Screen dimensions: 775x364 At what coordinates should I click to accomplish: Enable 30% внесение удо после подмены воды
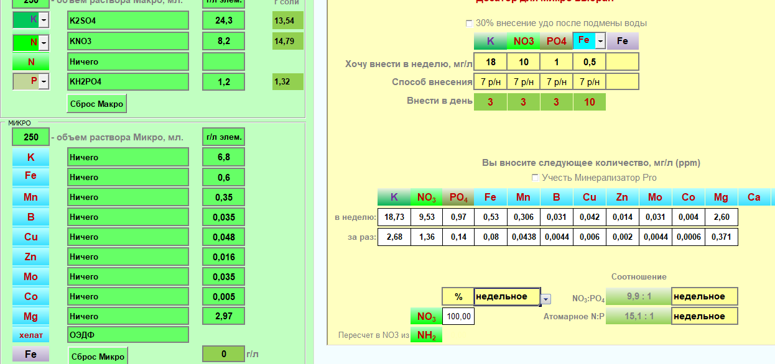pos(470,24)
